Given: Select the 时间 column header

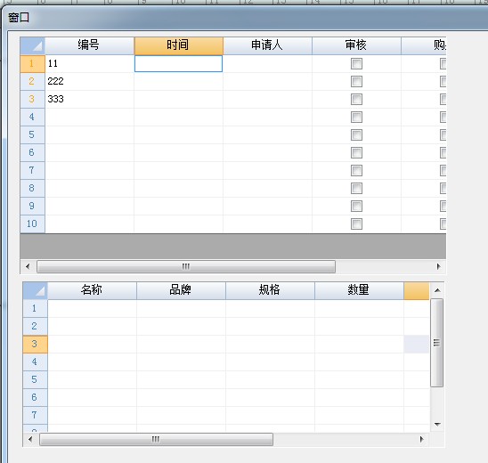Looking at the screenshot, I should [x=179, y=45].
